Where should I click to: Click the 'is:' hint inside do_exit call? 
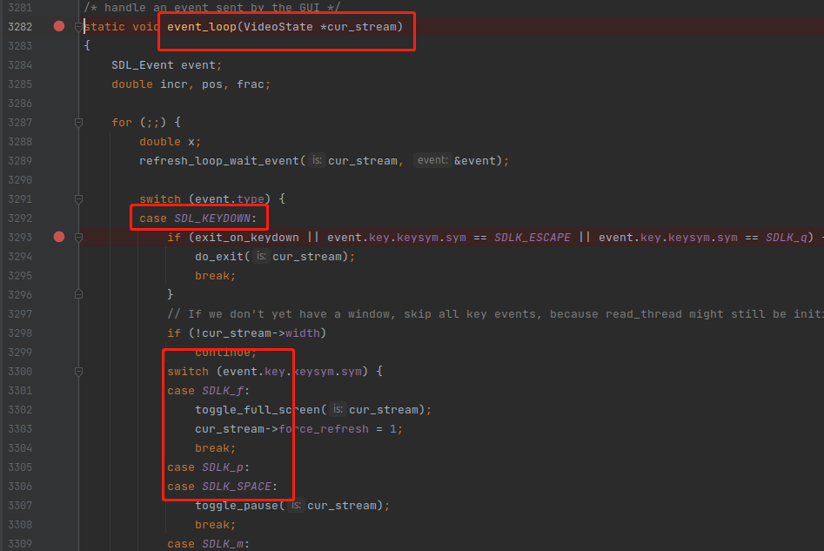tap(262, 257)
